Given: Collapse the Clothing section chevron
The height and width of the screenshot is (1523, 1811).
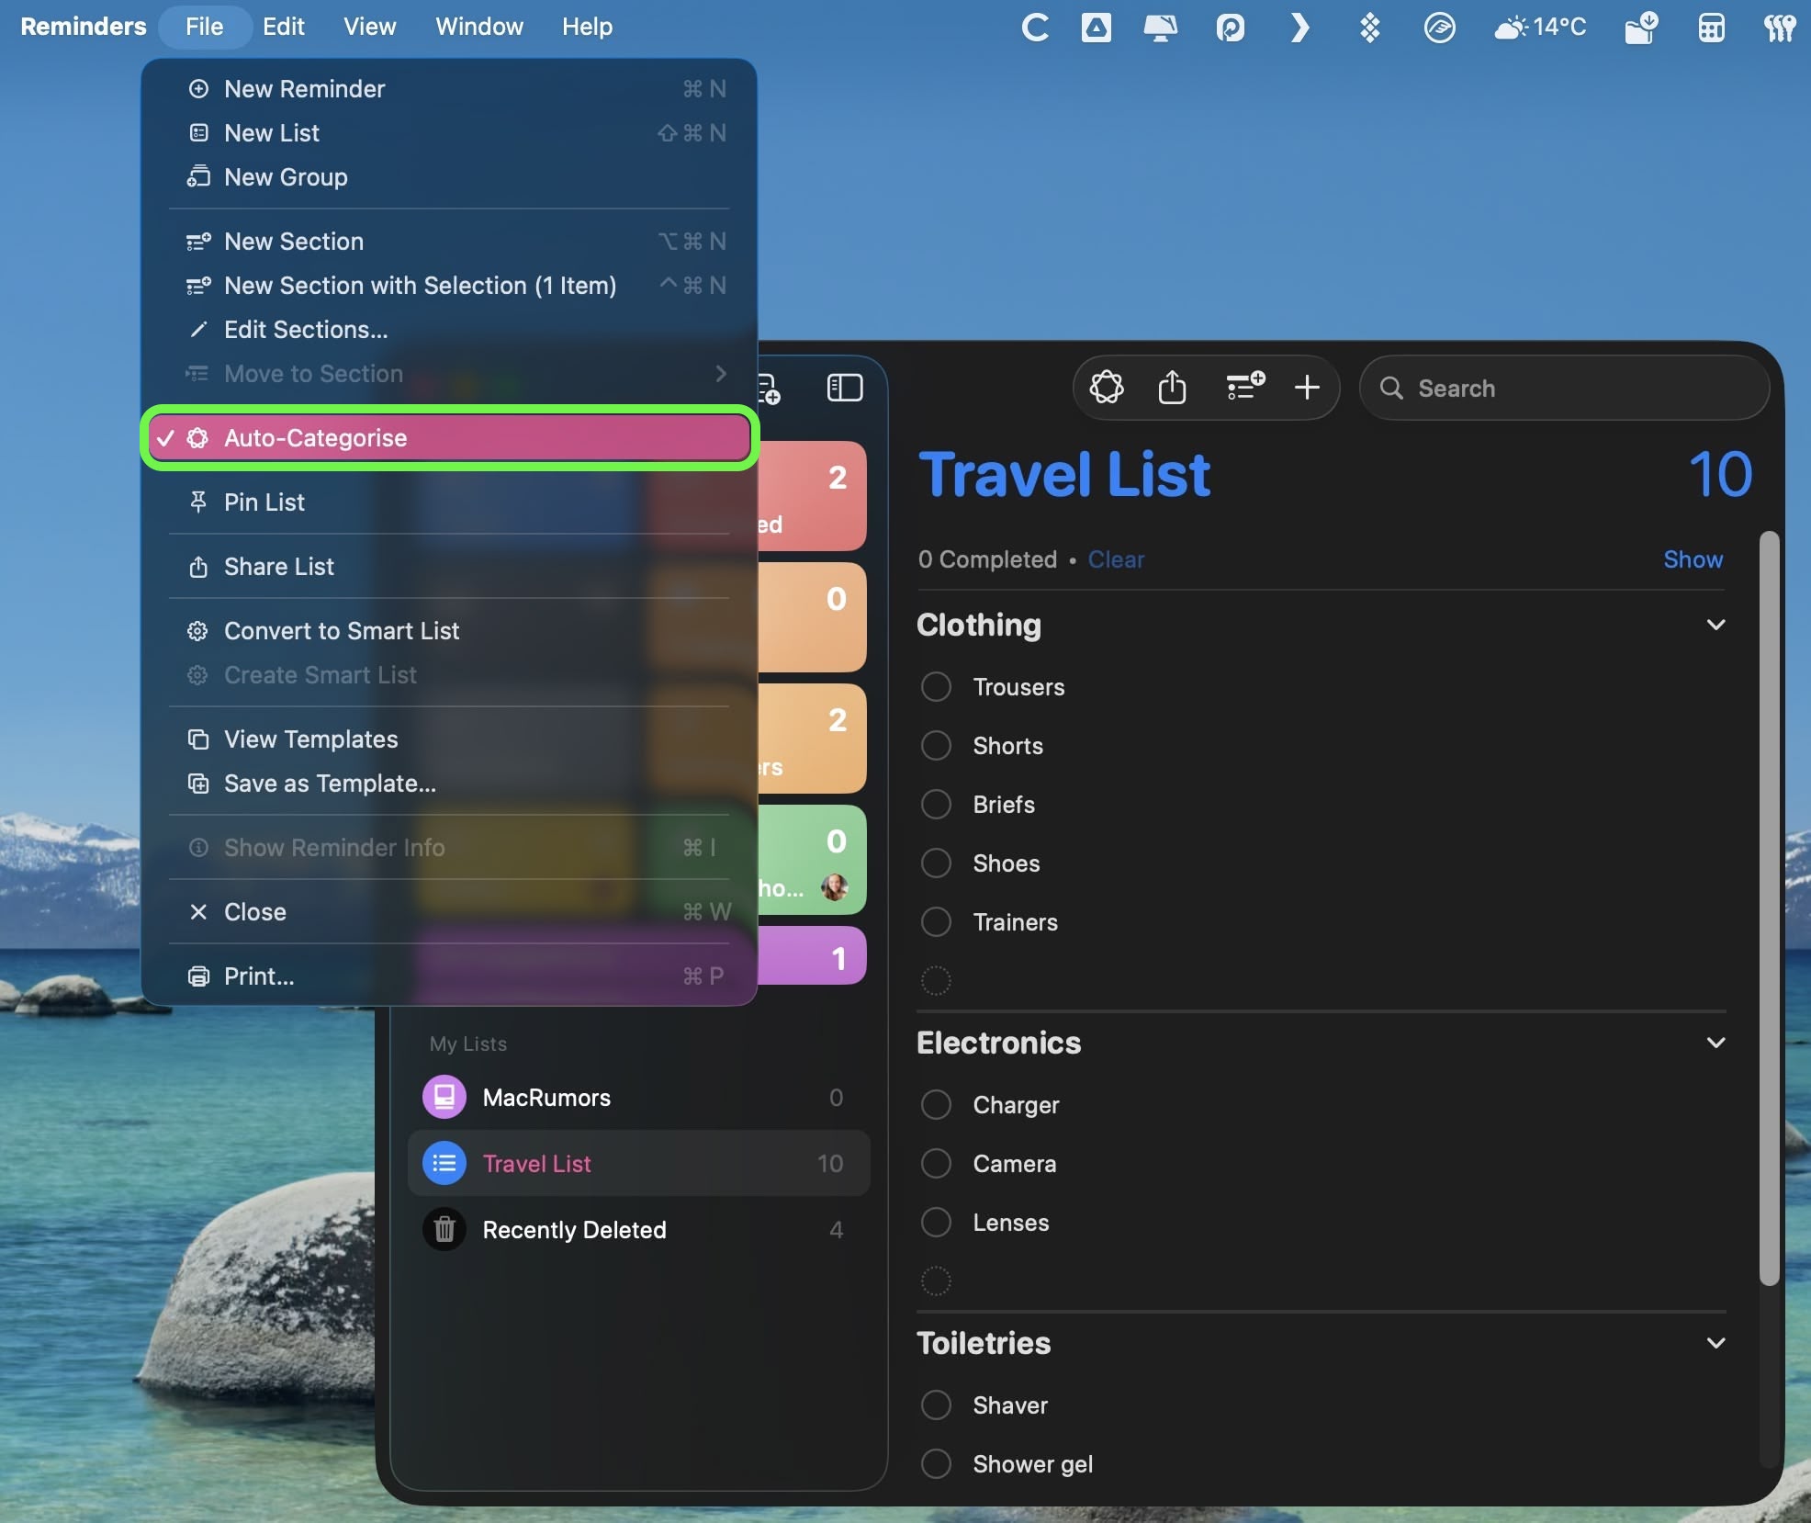Looking at the screenshot, I should tap(1715, 625).
